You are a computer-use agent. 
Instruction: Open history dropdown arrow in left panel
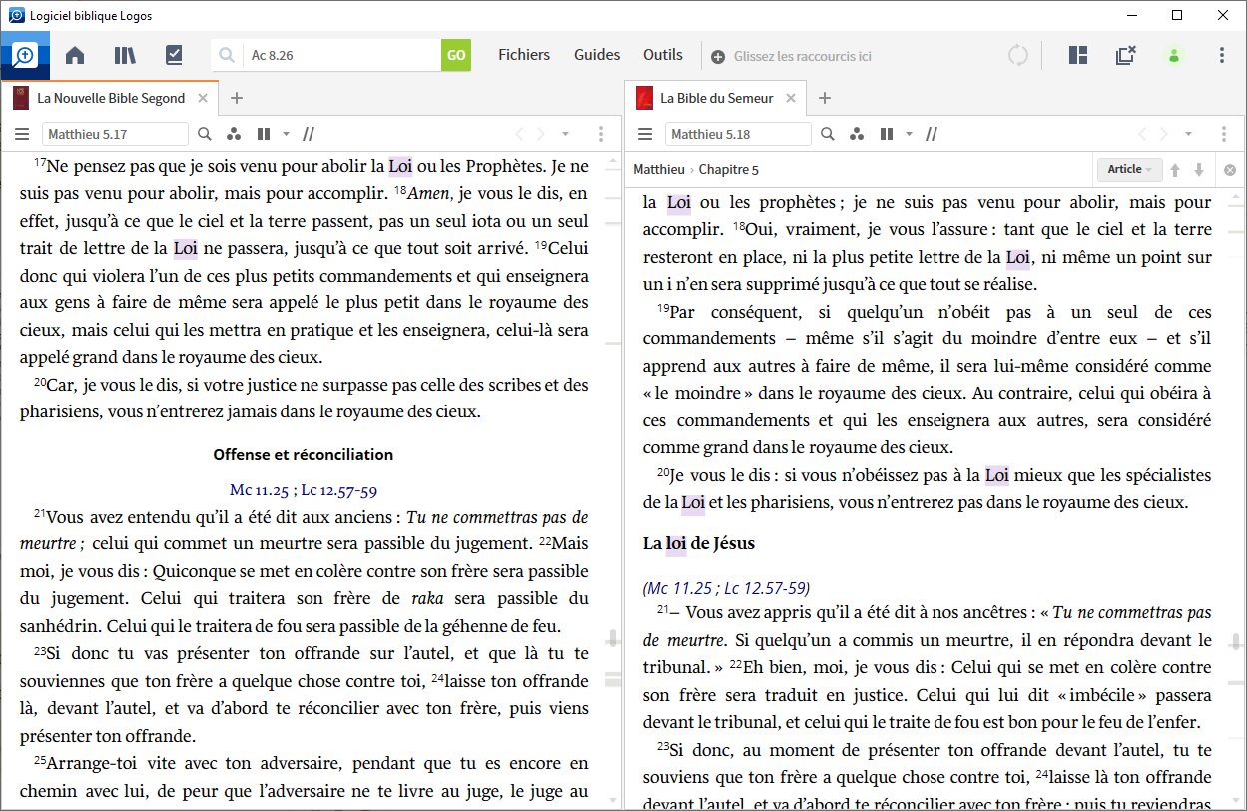point(566,134)
